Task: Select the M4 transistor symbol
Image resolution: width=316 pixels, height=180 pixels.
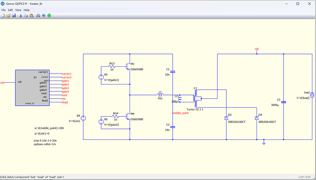Action: (128, 116)
